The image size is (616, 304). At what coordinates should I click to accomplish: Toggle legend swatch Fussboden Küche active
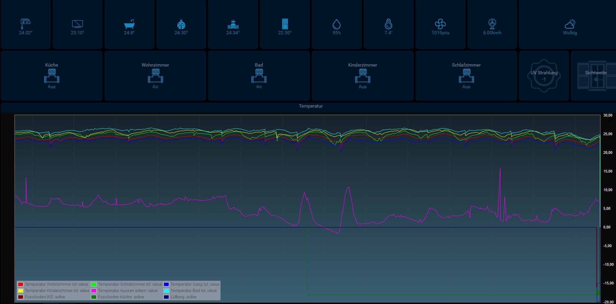(x=94, y=297)
